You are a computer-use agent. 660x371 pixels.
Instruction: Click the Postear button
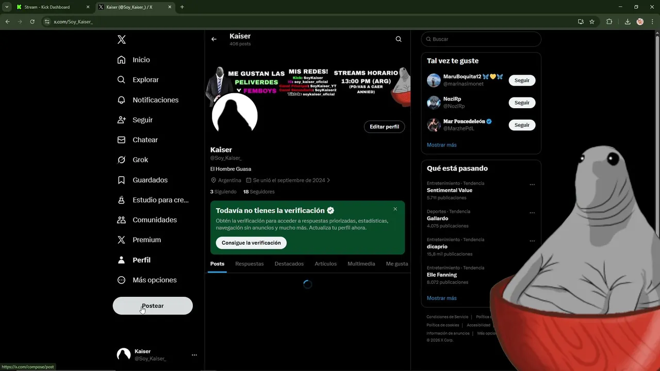[153, 306]
